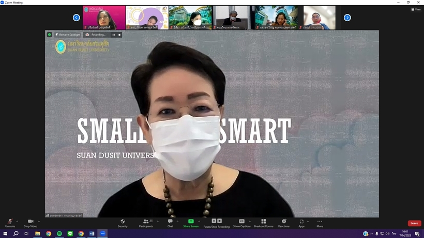Expand arrow next to Show Captions
The image size is (424, 238).
tap(250, 221)
